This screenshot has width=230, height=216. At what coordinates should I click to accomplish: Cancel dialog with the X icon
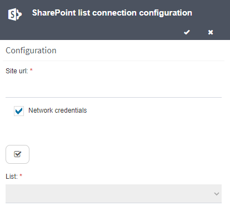click(211, 32)
